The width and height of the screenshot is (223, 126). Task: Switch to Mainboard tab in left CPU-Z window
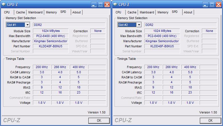pos(35,12)
